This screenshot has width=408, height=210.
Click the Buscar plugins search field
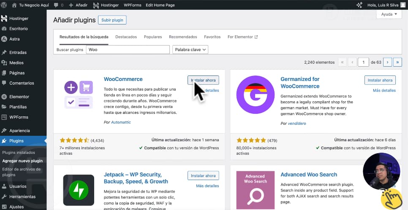(x=128, y=50)
